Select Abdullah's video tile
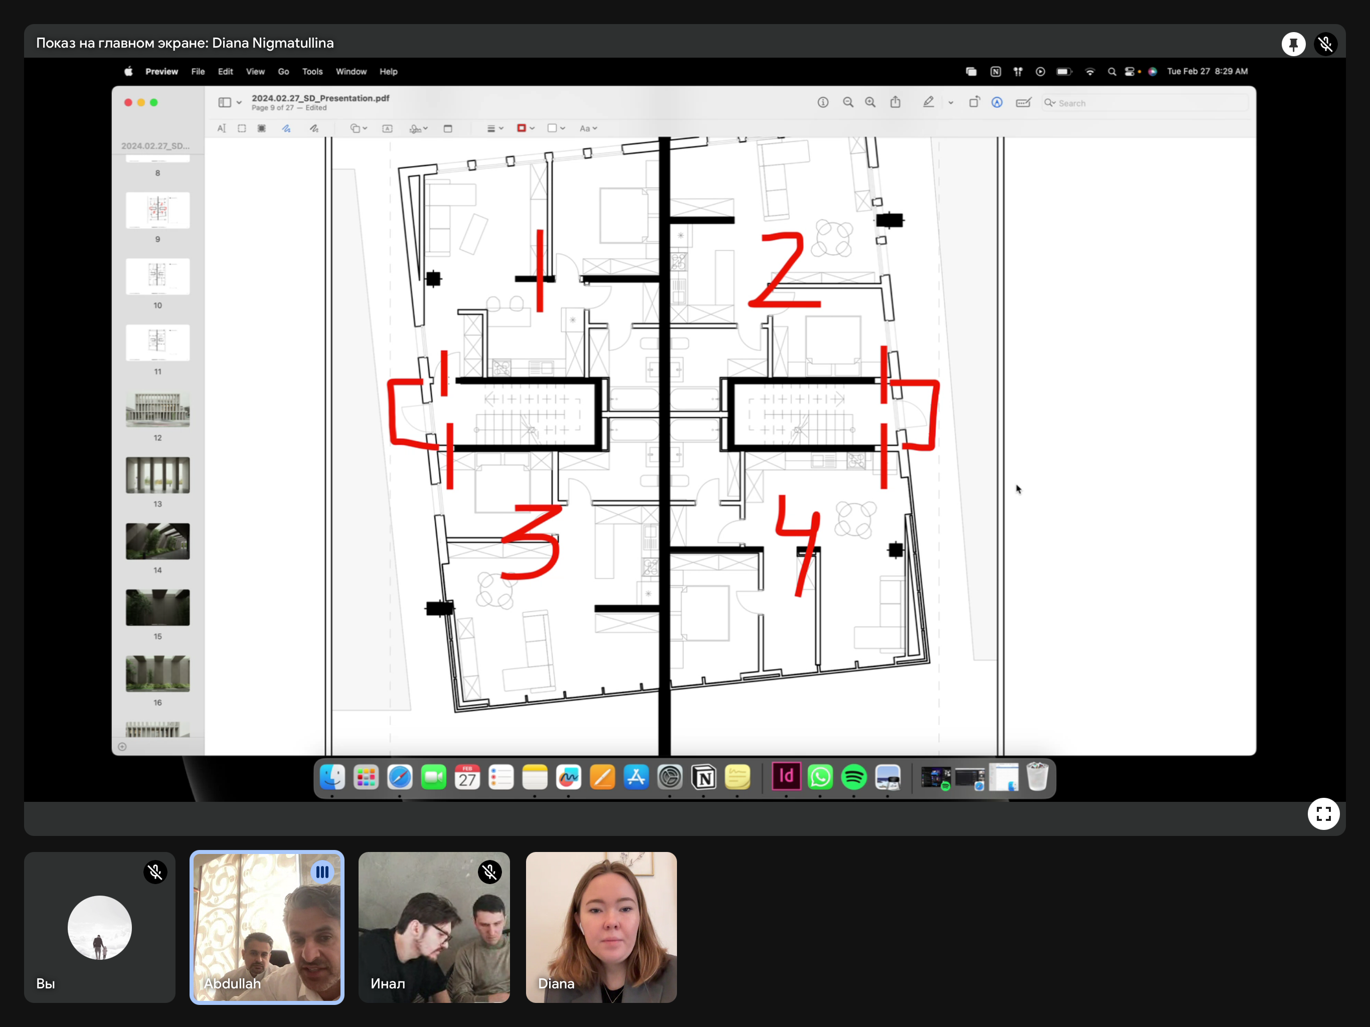 click(x=267, y=927)
